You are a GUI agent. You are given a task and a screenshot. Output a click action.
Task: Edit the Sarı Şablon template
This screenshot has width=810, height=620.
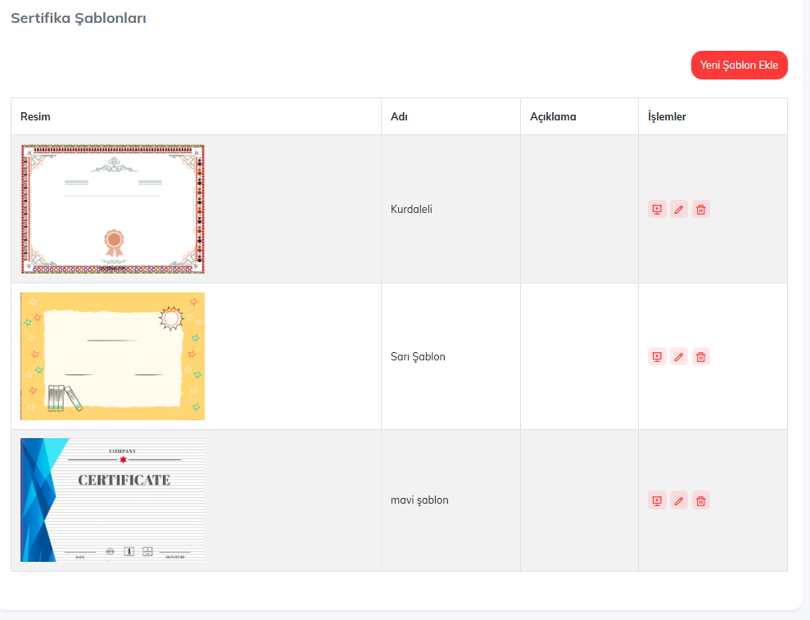(x=679, y=356)
